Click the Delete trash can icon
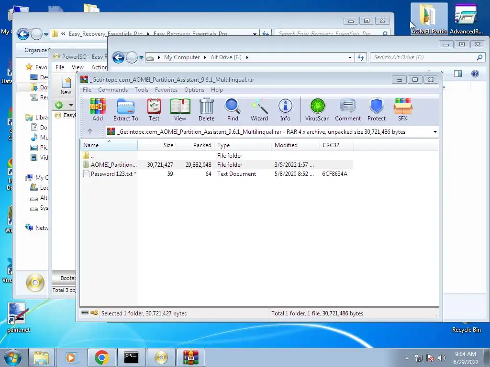Viewport: 490px width, 367px height. pyautogui.click(x=206, y=109)
